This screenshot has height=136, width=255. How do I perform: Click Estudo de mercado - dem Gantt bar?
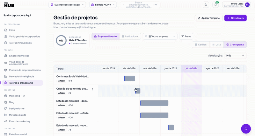pos(154,103)
